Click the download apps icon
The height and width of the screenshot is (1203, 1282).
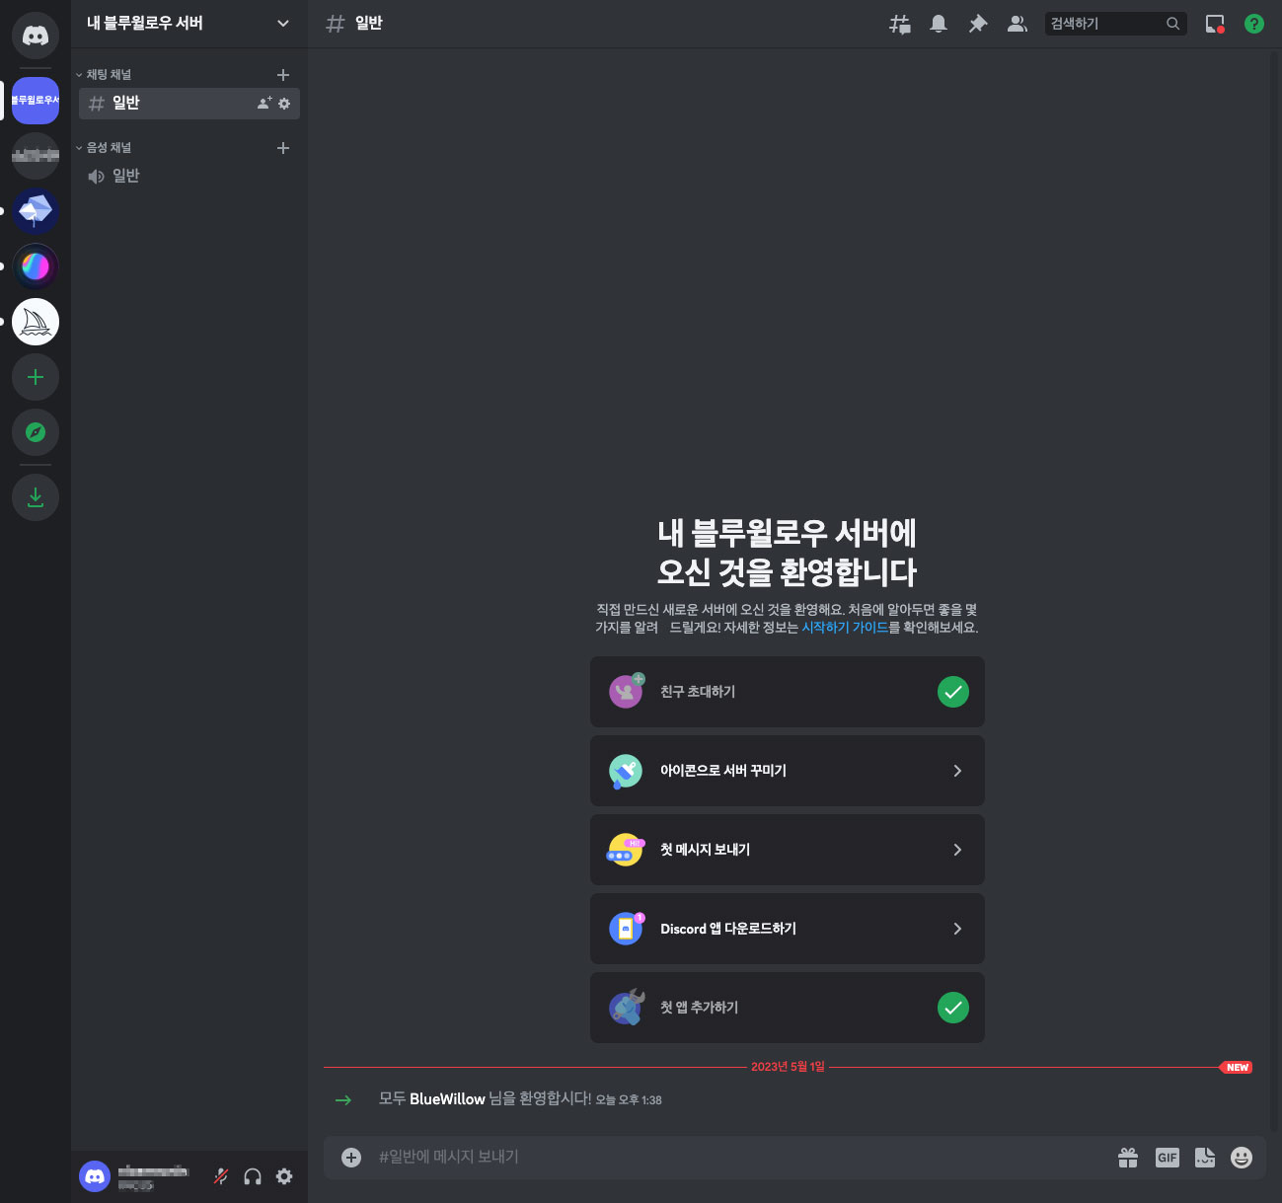tap(36, 497)
